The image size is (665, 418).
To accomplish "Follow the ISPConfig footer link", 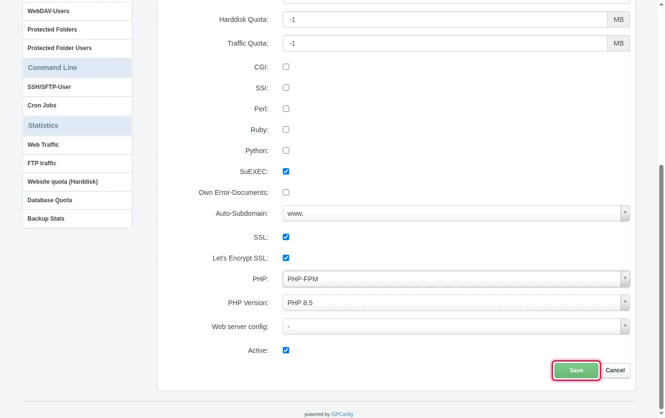I will pyautogui.click(x=342, y=415).
